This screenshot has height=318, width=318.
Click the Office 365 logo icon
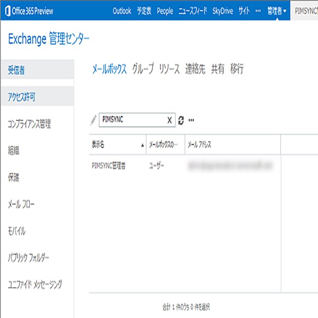(x=8, y=11)
